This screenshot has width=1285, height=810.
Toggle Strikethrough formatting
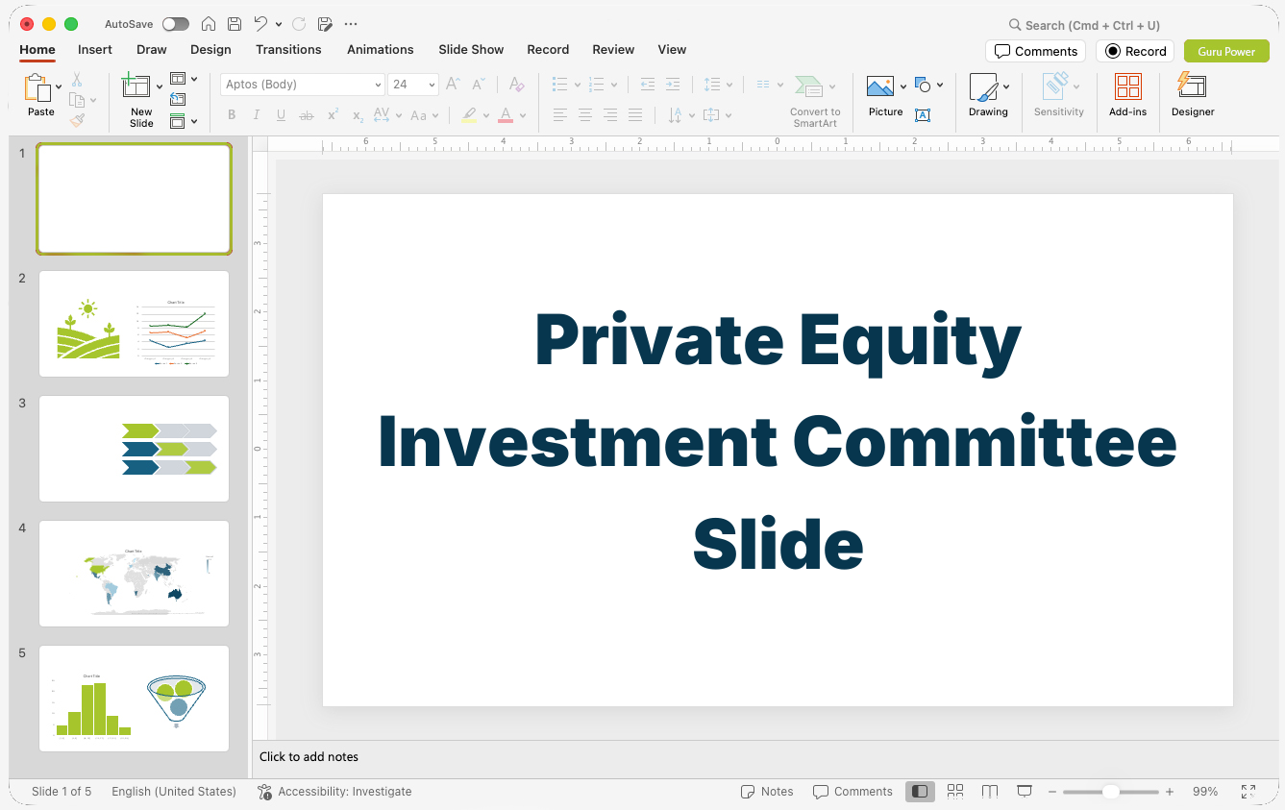click(307, 115)
